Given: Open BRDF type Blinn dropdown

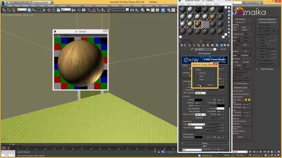Looking at the screenshot, I should point(192,150).
